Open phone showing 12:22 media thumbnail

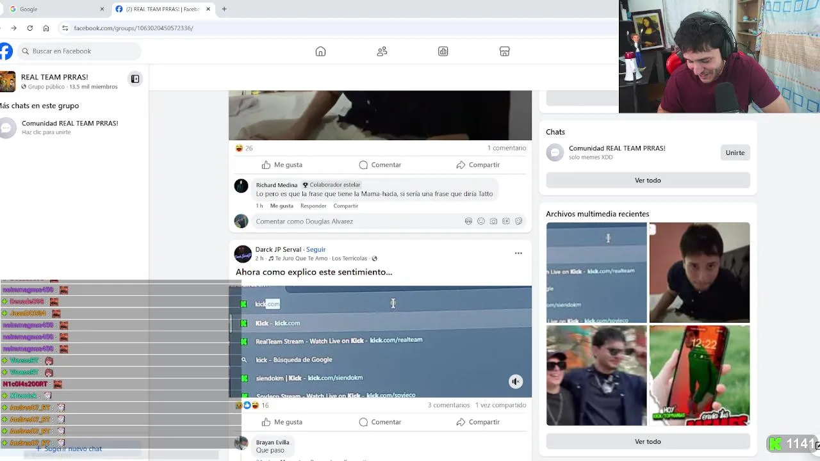coord(700,375)
